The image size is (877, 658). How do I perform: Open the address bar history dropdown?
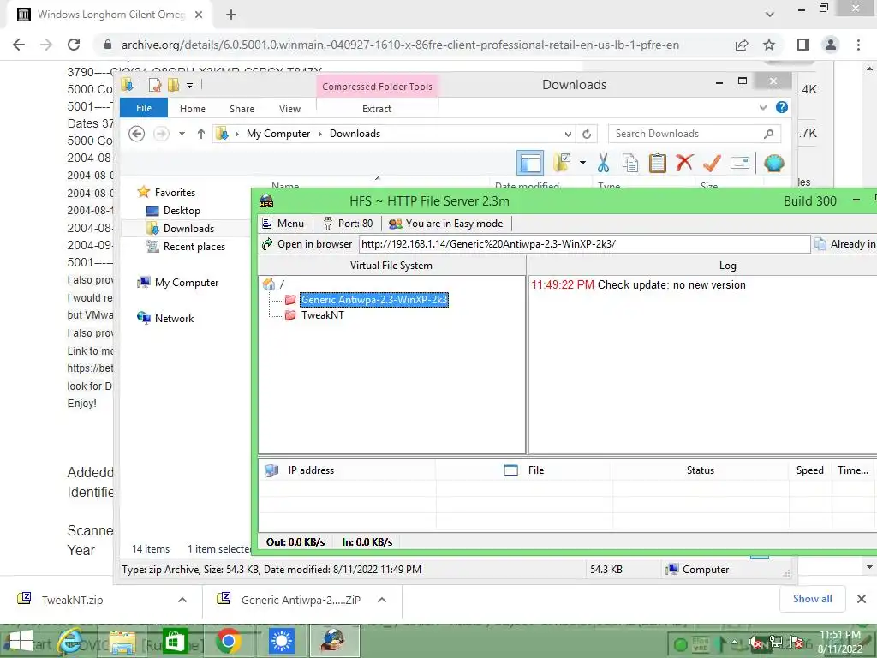568,134
